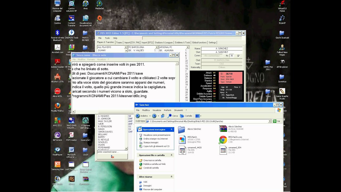
Task: Click the player search name field
Action: [x=112, y=152]
